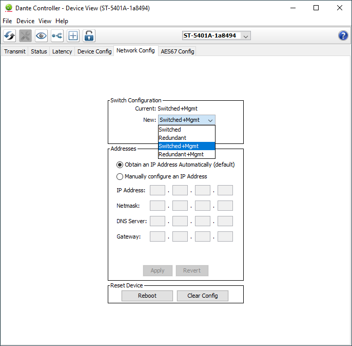Click the plus sign toolbar icon
352x346 pixels.
pyautogui.click(x=73, y=35)
